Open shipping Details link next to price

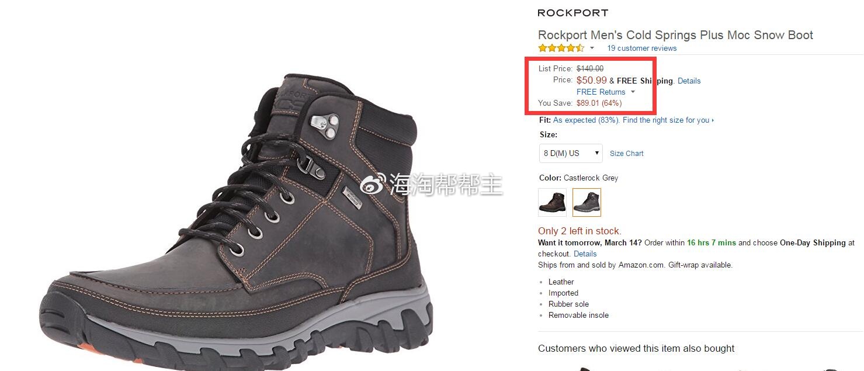(689, 81)
